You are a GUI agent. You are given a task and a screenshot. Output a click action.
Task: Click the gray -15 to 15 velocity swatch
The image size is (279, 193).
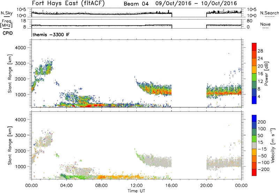click(x=254, y=146)
